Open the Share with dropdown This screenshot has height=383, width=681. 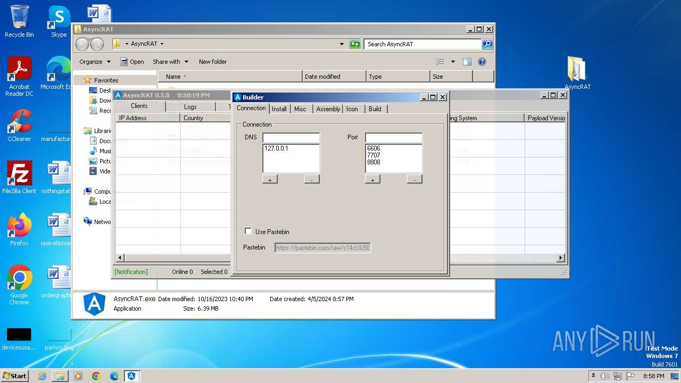[x=170, y=62]
